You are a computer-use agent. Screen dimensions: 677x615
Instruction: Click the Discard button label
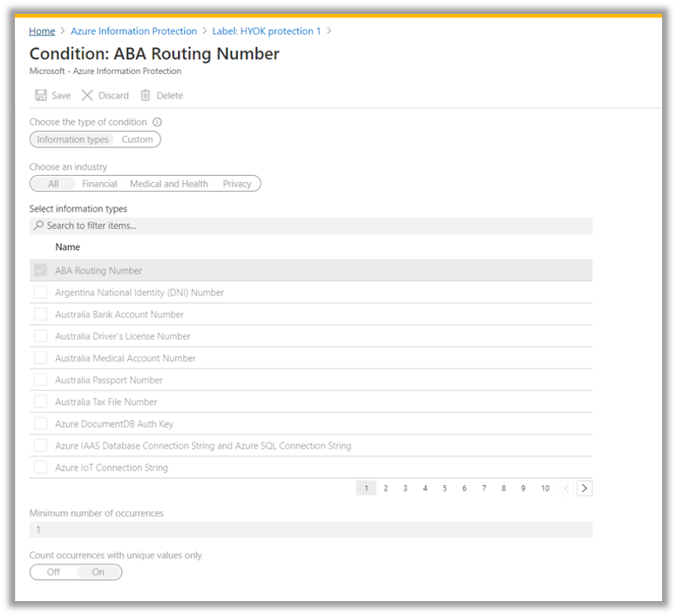tap(113, 95)
